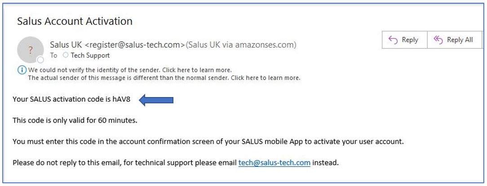Click the paragraph about the account confirmation screen
This screenshot has width=487, height=186.
[208, 142]
